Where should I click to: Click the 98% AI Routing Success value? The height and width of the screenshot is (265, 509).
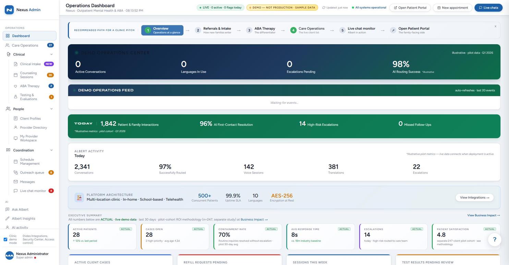point(401,64)
